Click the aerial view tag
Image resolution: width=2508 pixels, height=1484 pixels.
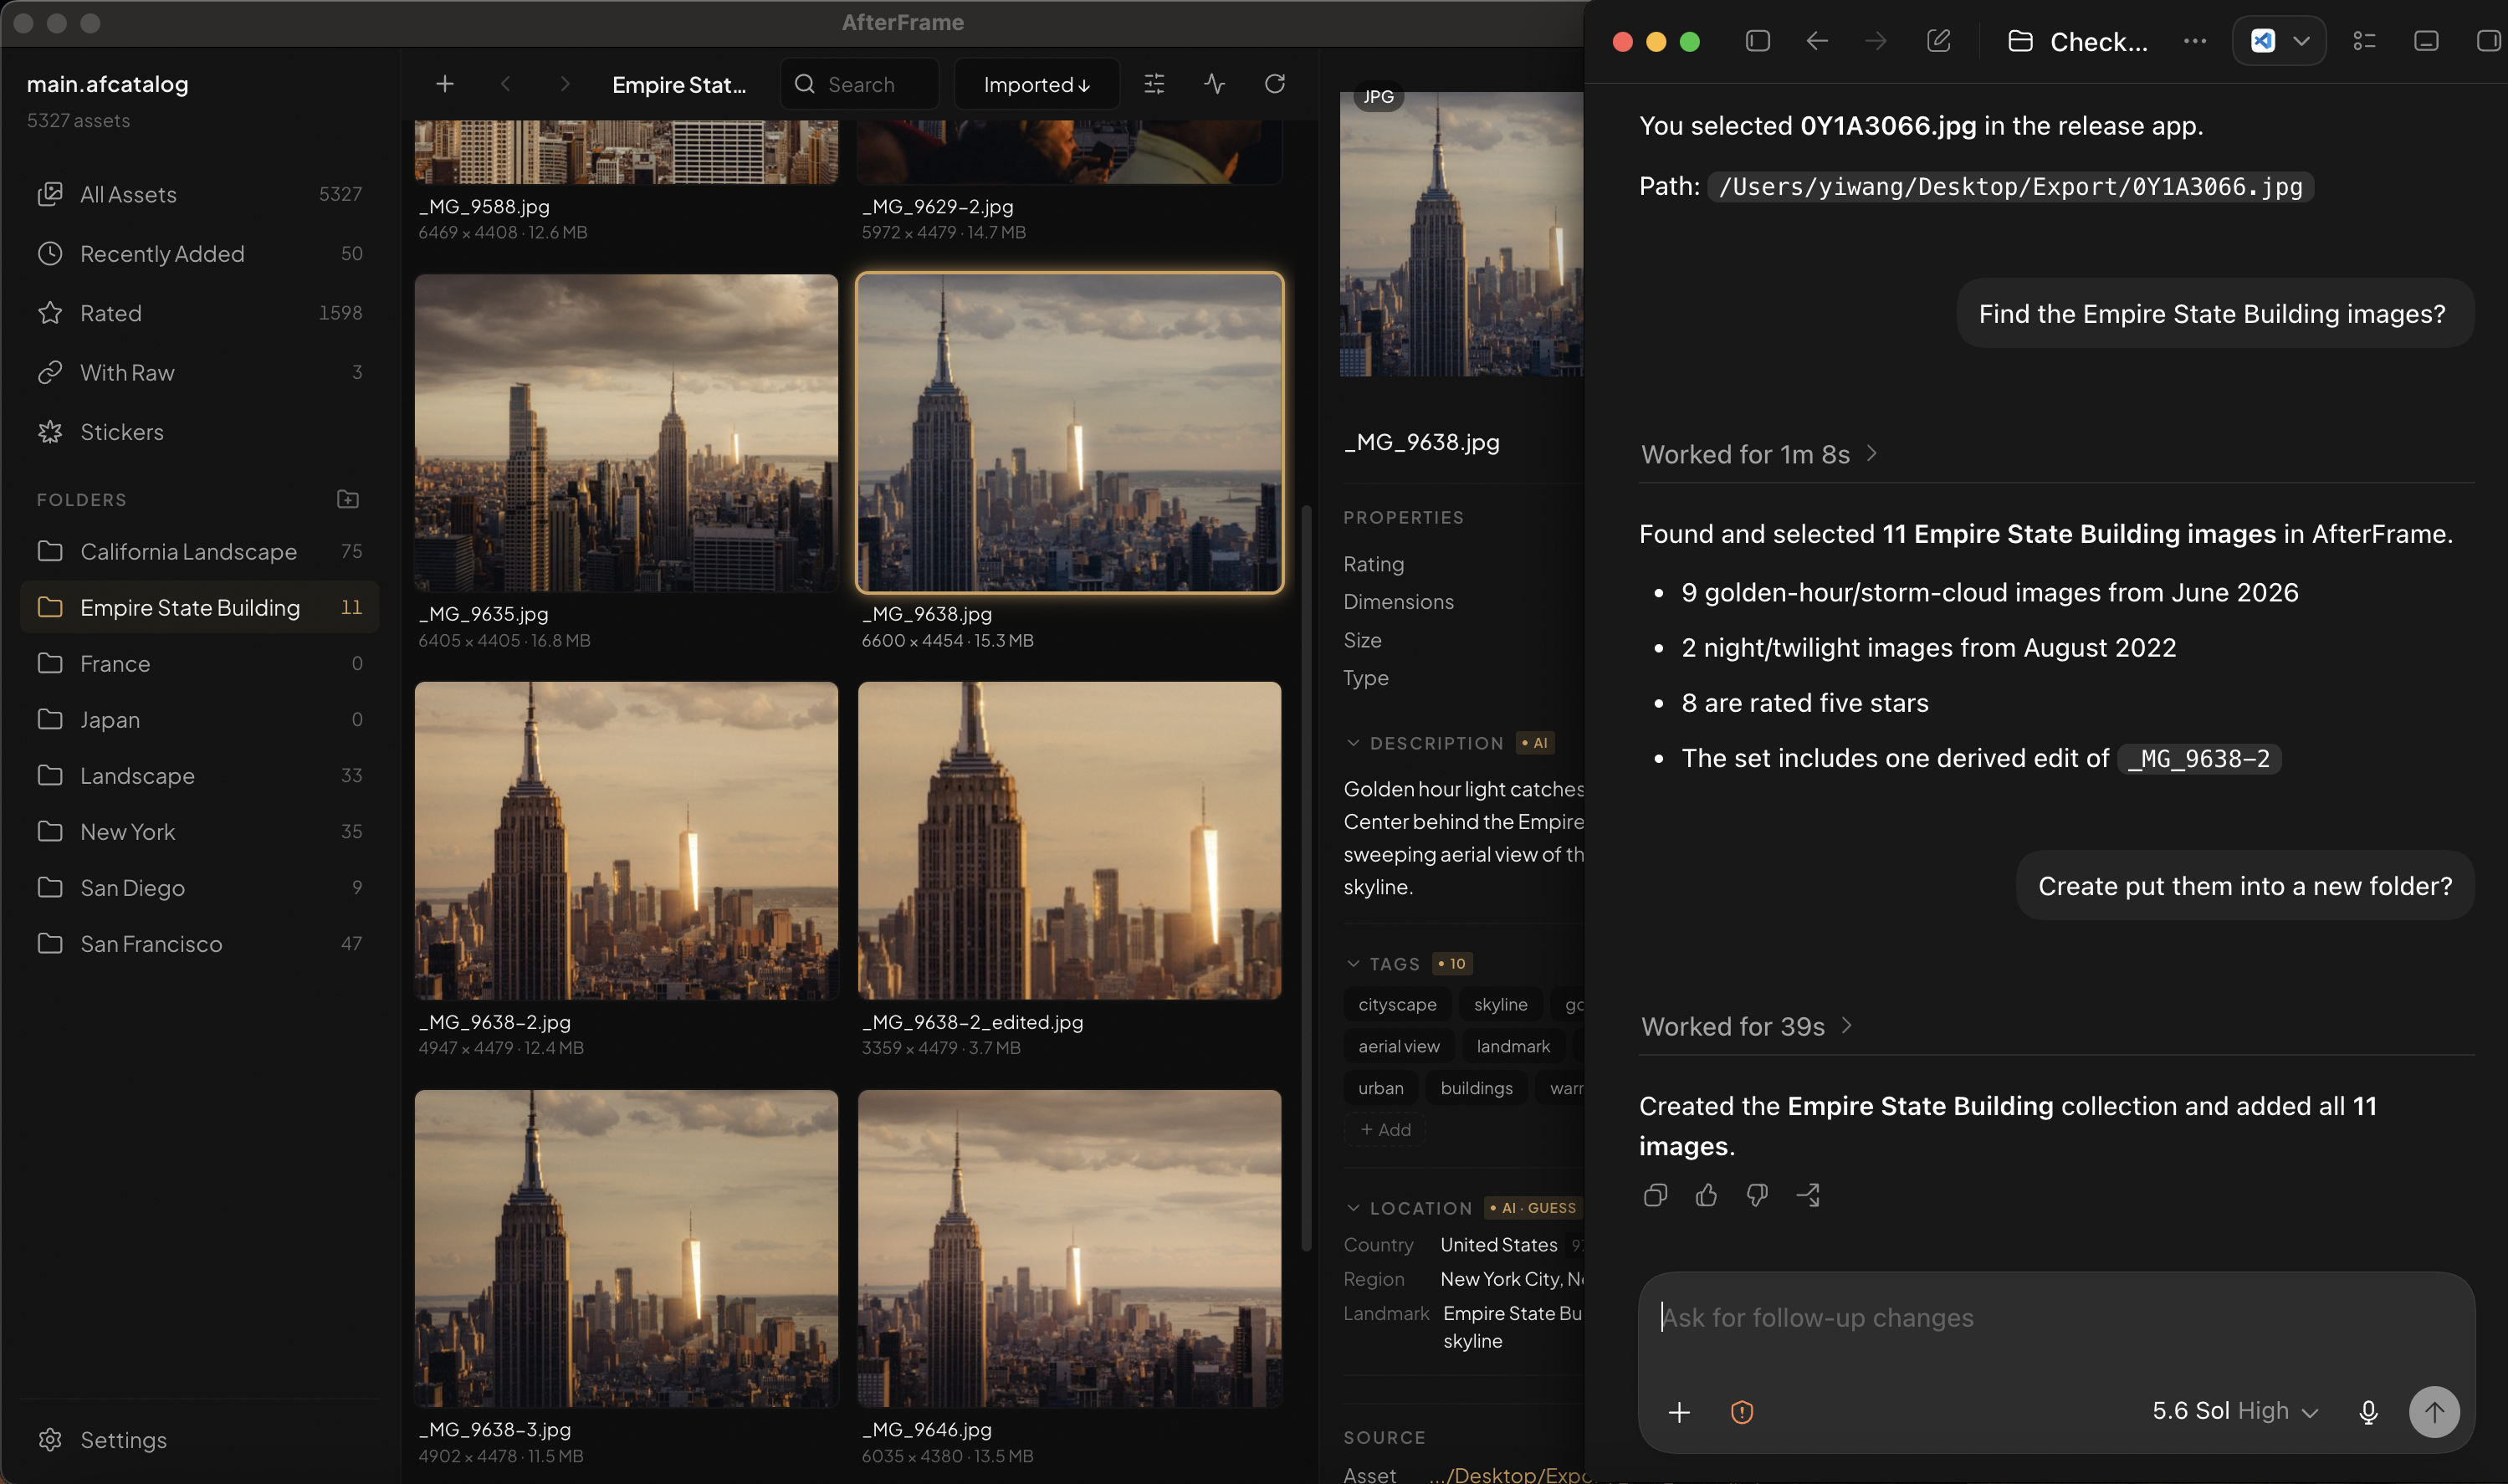point(1399,1046)
